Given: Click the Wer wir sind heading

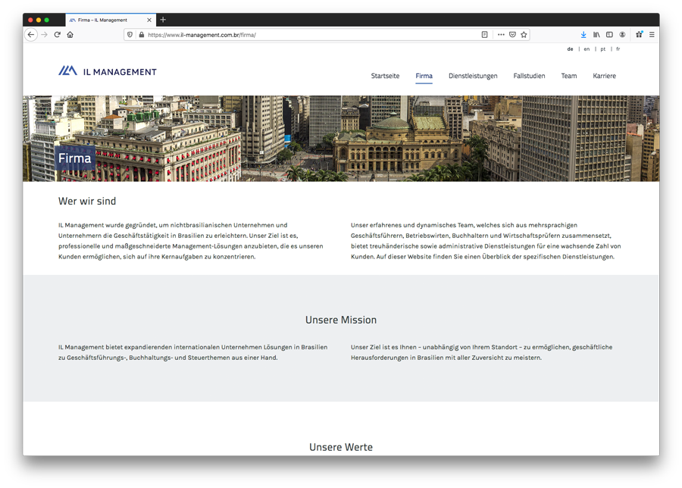Looking at the screenshot, I should tap(87, 201).
